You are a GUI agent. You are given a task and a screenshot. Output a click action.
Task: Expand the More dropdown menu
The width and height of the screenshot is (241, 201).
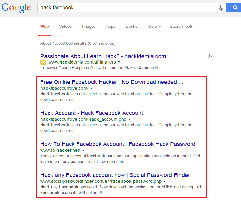pyautogui.click(x=154, y=26)
